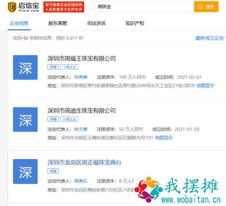Open legal representative 孙秀美 profile
Screen dimensions: 226x206
[x=81, y=77]
